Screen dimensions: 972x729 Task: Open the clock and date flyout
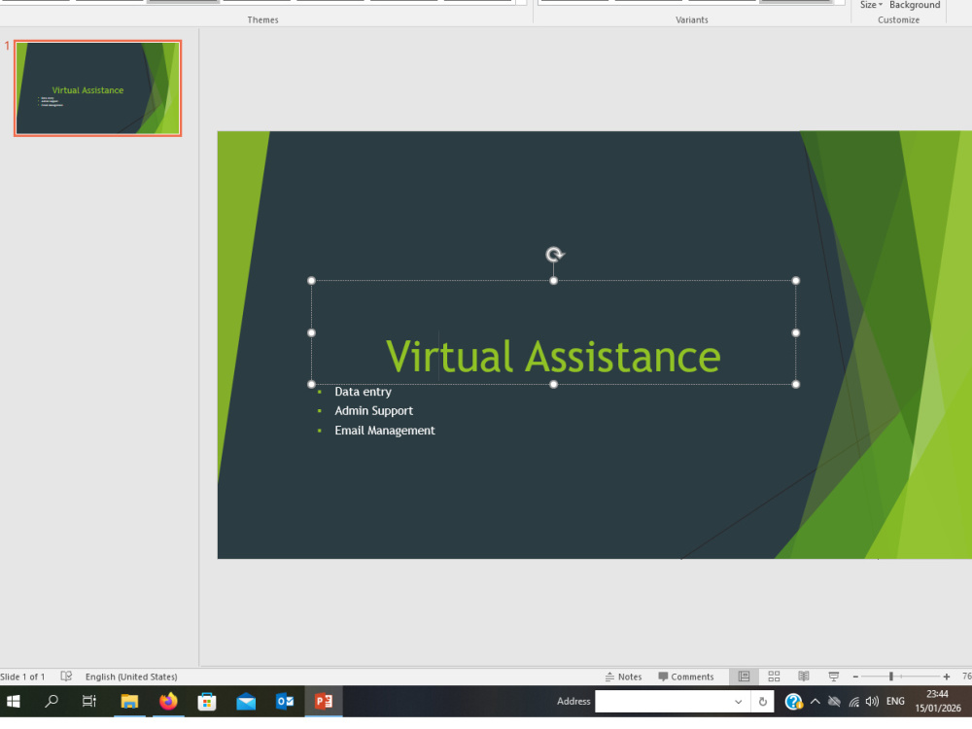pyautogui.click(x=937, y=701)
